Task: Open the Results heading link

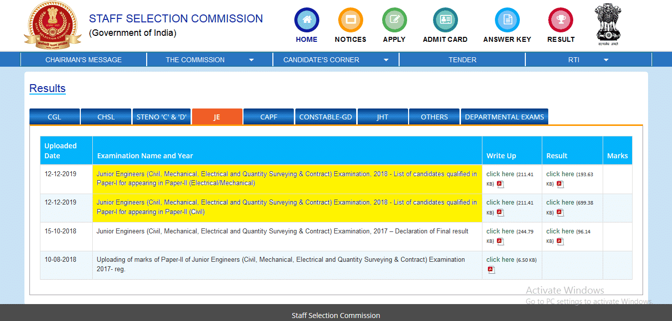Action: [x=47, y=89]
